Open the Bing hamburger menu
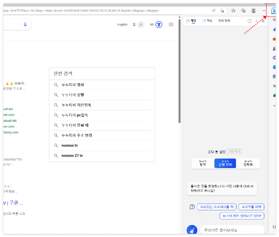Image resolution: width=279 pixels, height=237 pixels. 171,25
